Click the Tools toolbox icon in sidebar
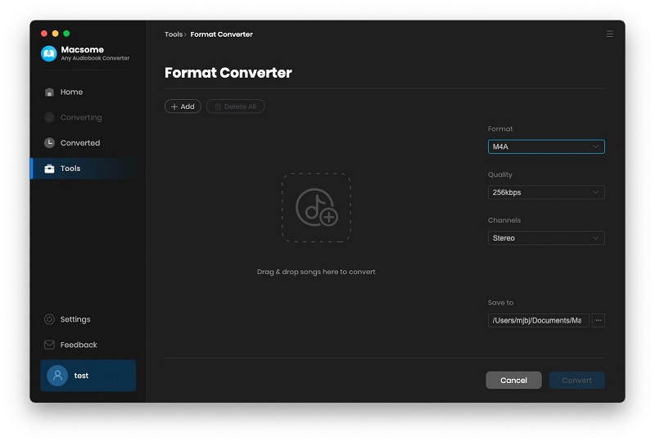 click(49, 169)
